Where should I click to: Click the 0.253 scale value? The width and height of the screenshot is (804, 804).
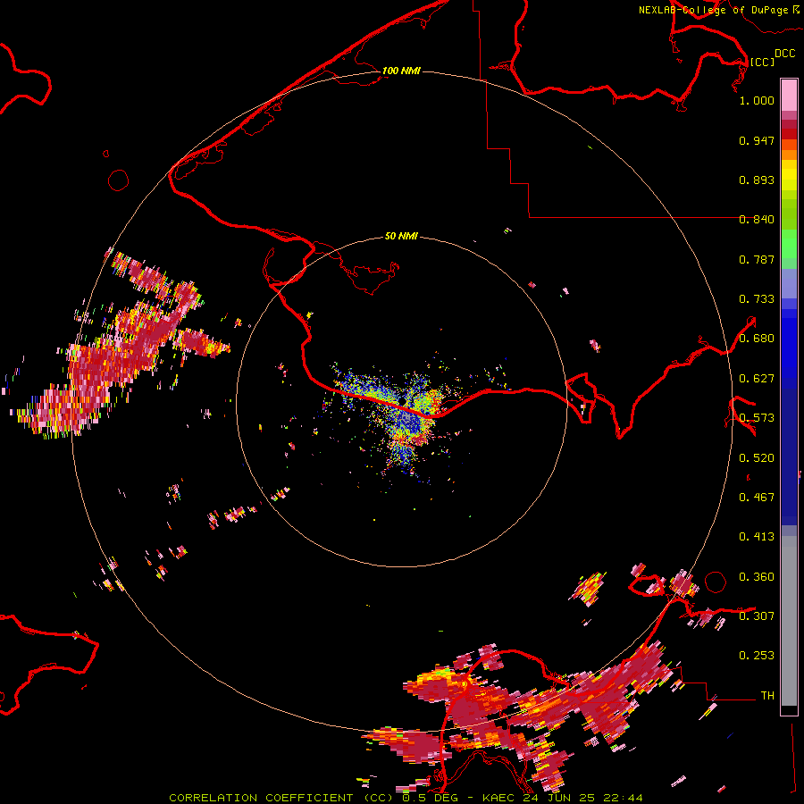[757, 656]
